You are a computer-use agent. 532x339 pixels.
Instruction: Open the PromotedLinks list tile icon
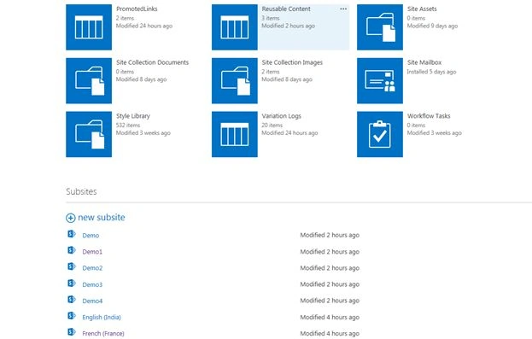89,27
